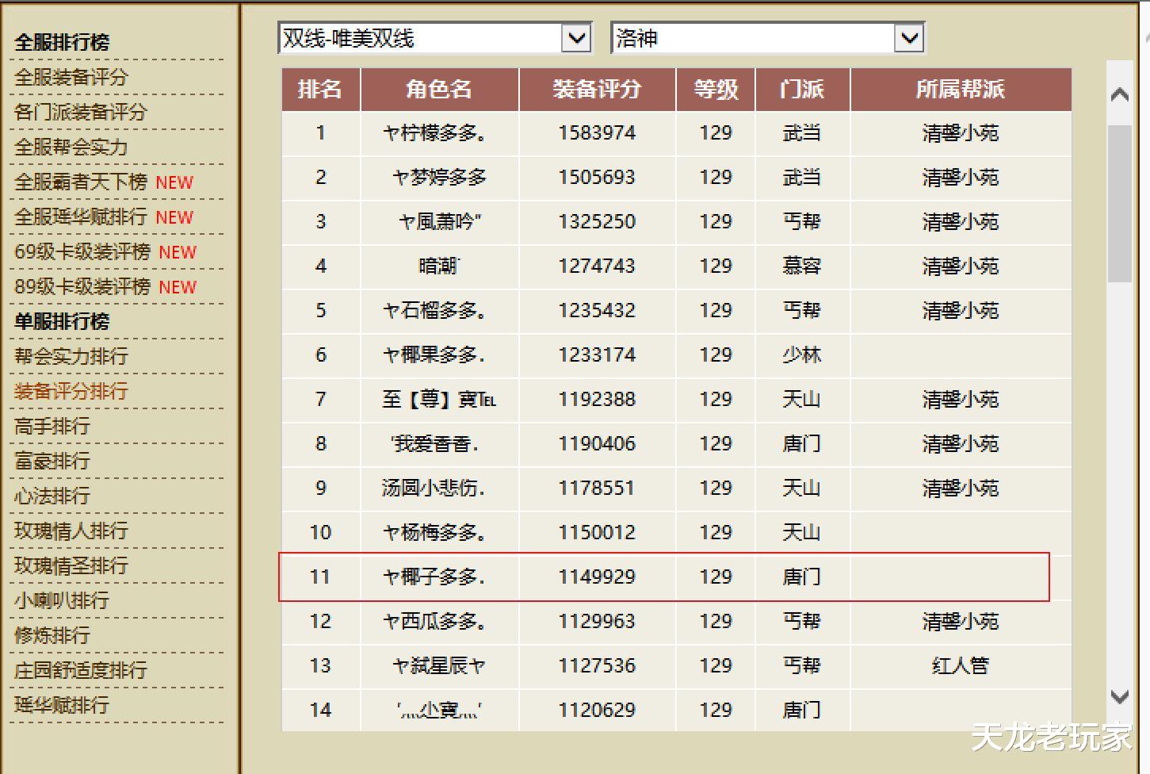Click character name ヤ柠檬多多。
The height and width of the screenshot is (774, 1150).
(435, 133)
